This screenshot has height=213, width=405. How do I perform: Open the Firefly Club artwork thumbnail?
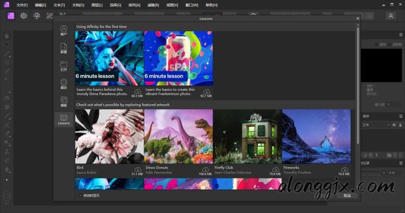tap(247, 137)
